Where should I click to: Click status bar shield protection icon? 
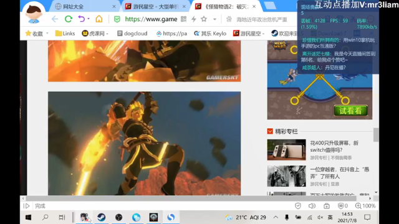pos(298,206)
